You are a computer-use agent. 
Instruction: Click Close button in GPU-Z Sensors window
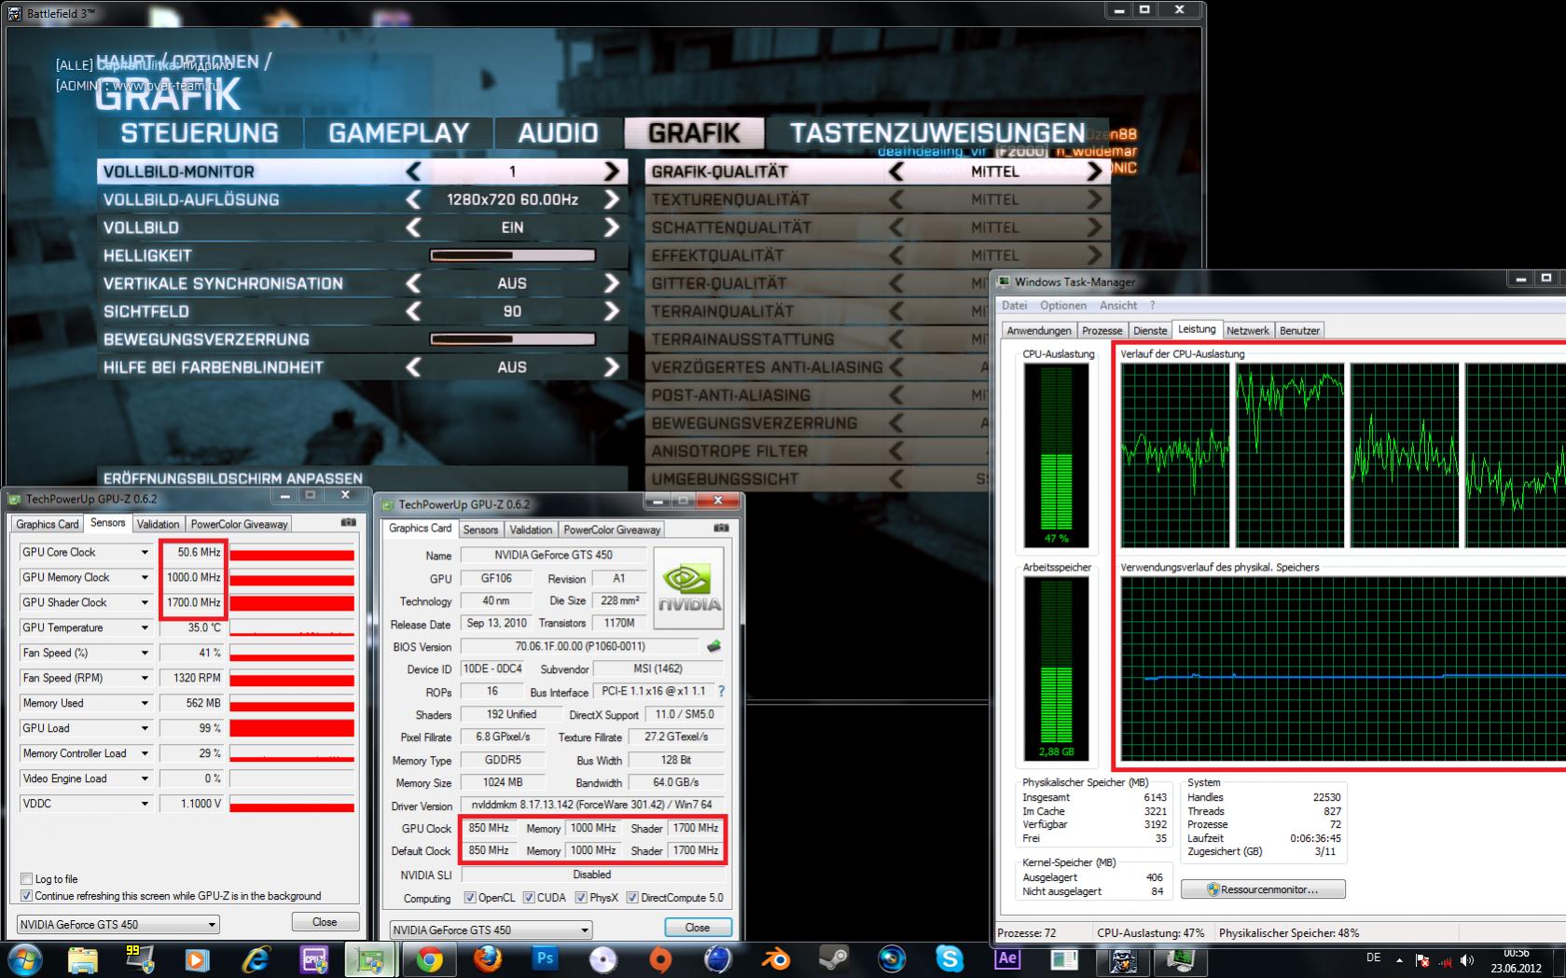325,922
